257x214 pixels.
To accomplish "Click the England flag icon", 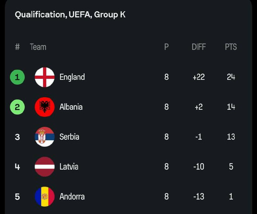I will [x=45, y=77].
